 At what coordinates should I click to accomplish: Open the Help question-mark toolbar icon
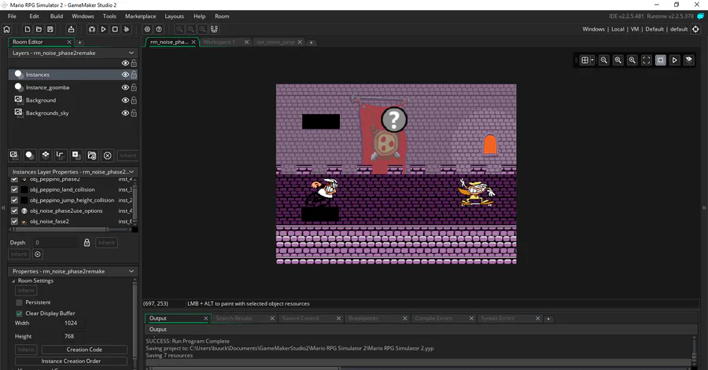[159, 29]
